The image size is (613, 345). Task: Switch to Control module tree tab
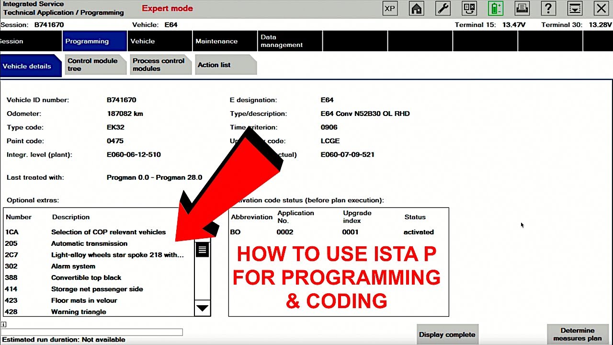coord(95,65)
